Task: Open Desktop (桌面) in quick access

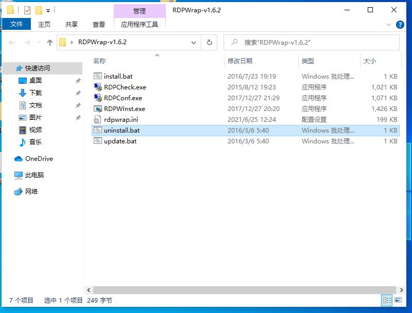Action: pyautogui.click(x=35, y=81)
